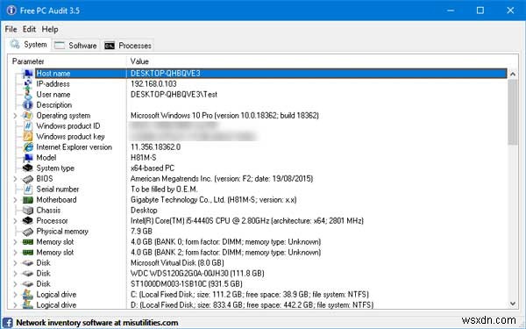The width and height of the screenshot is (526, 329).
Task: Select the 11.356.18362.0 version value
Action: pos(155,147)
